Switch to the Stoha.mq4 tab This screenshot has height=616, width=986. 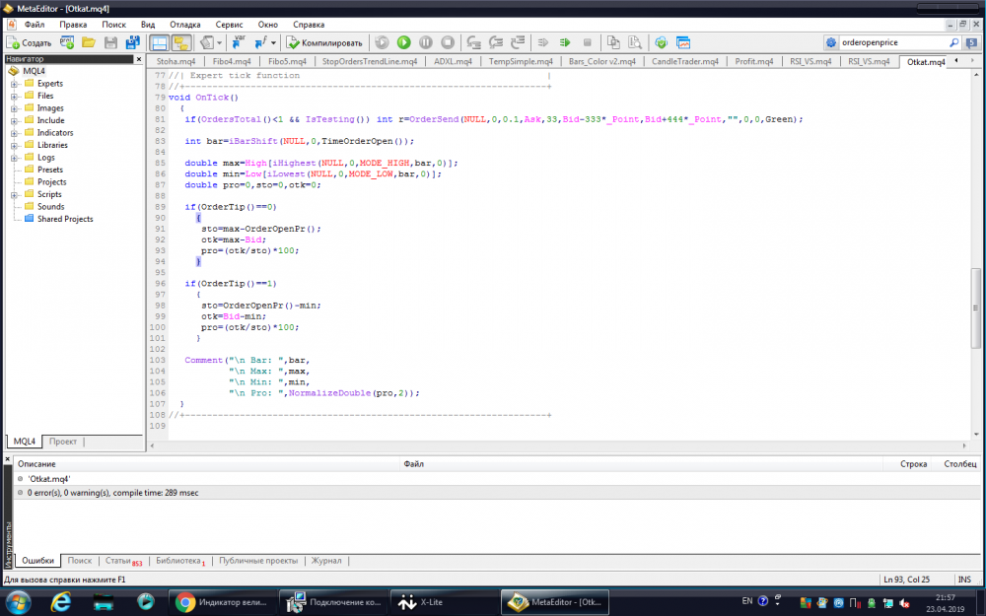pos(176,61)
